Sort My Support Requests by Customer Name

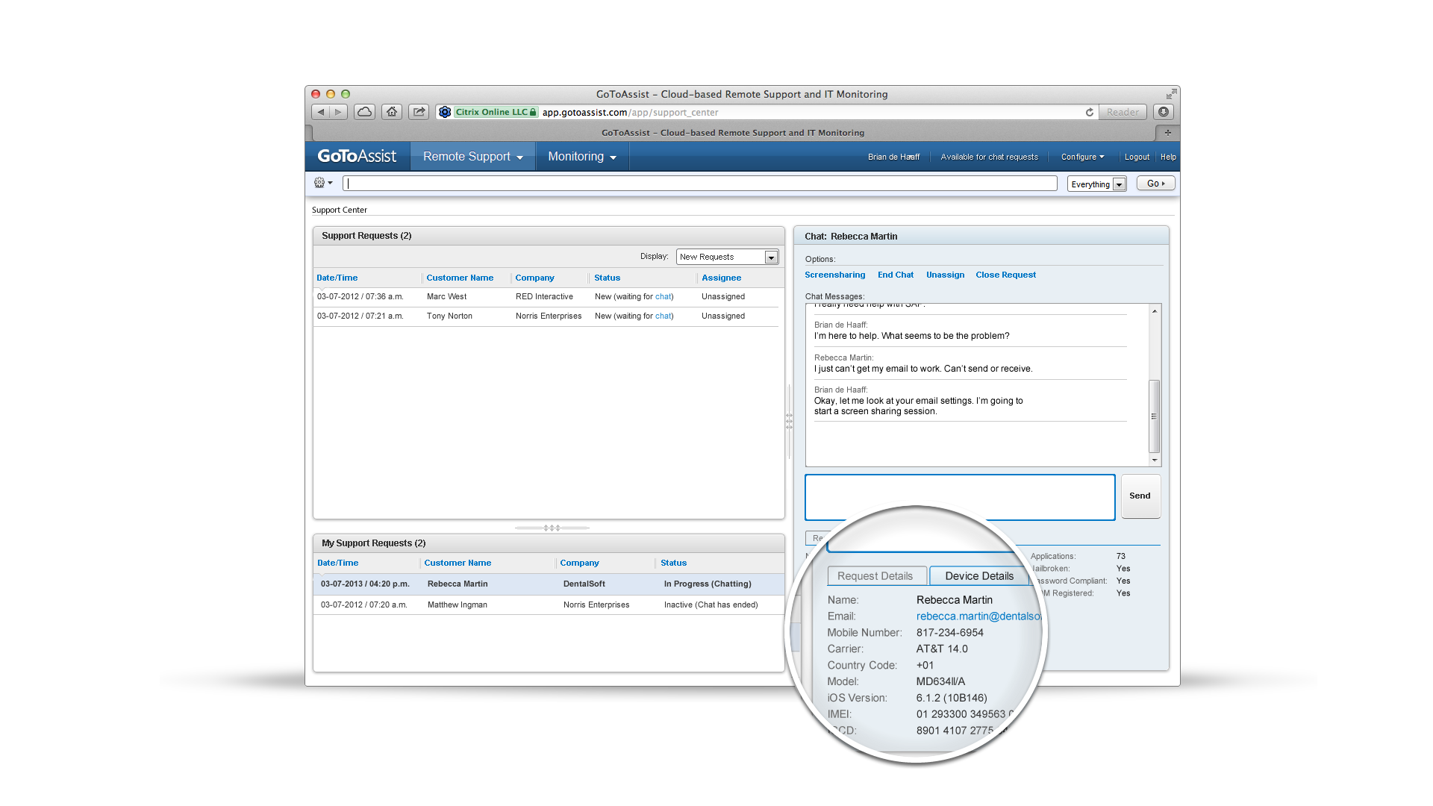[458, 563]
